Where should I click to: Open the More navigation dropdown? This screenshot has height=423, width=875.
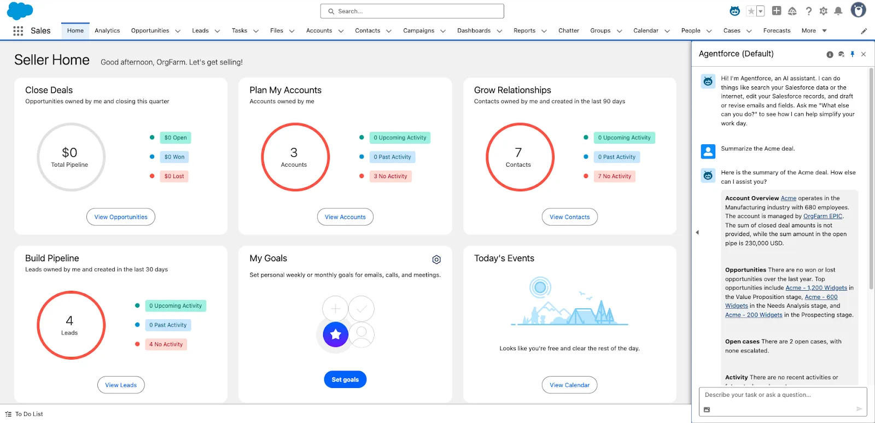[x=814, y=31]
